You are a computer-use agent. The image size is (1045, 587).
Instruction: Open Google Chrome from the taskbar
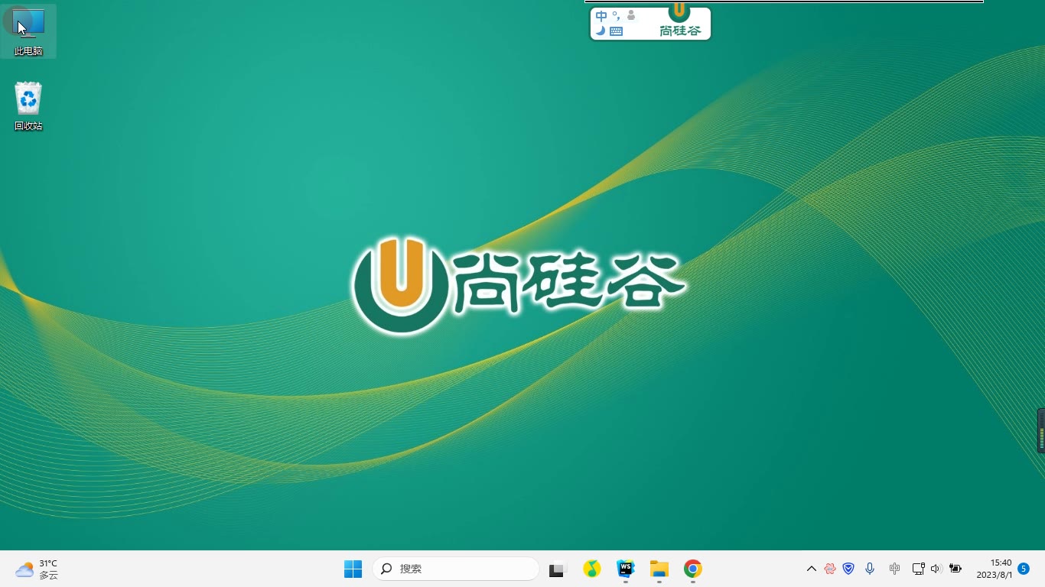[693, 569]
